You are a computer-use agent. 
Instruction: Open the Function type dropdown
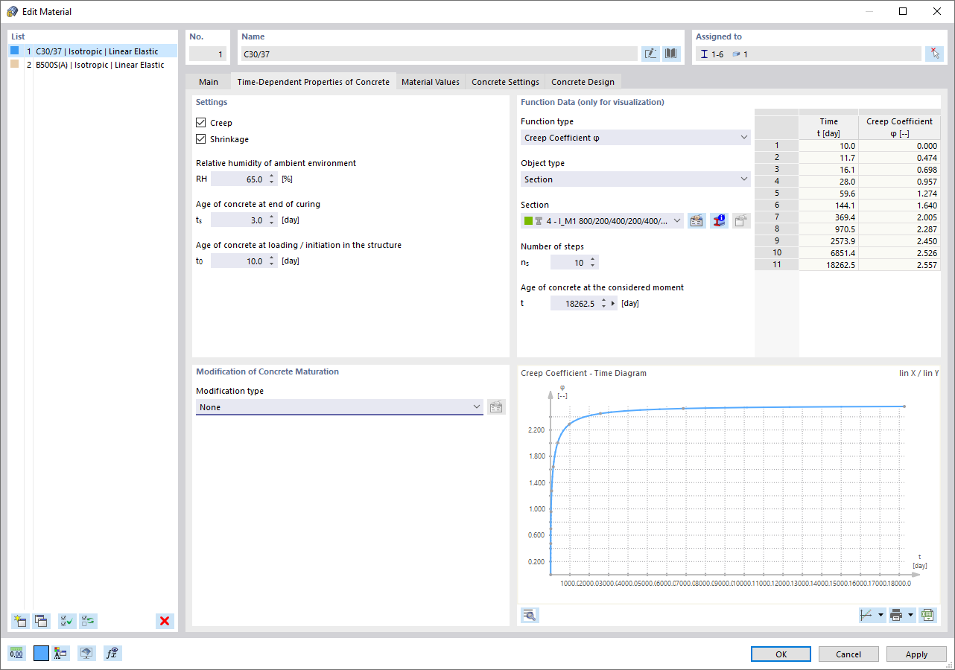(x=635, y=138)
